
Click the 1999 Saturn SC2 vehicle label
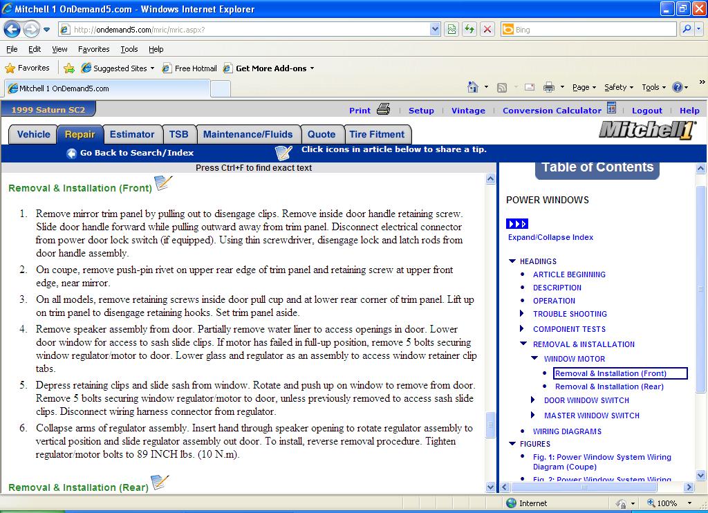click(48, 110)
